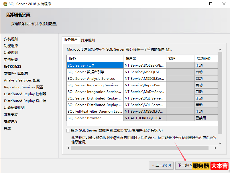Image resolution: width=230 pixels, height=173 pixels.
Task: Click the SQL Server icon in title bar
Action: pyautogui.click(x=5, y=4)
